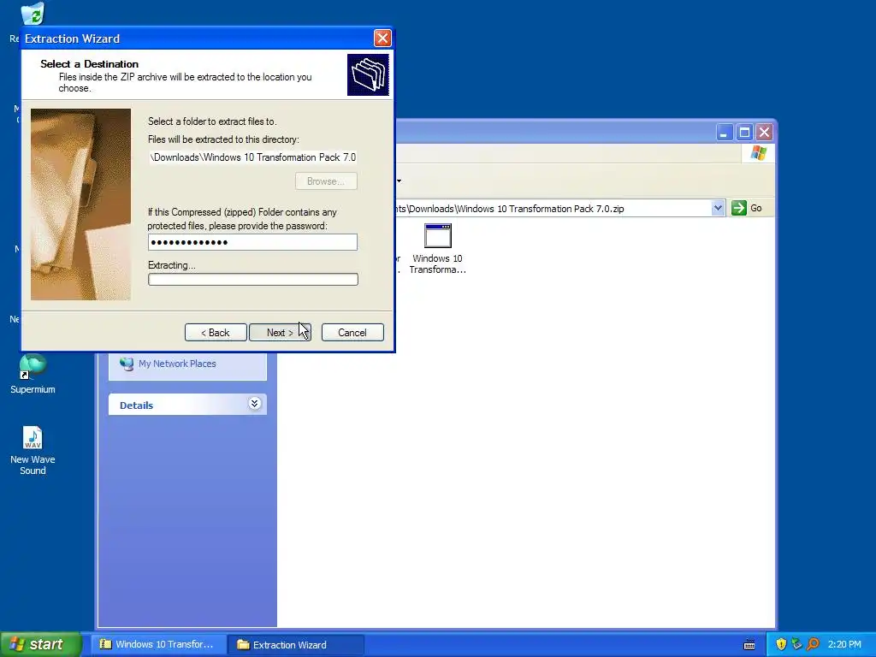Click the folders icon in wizard header
876x657 pixels.
click(x=368, y=75)
